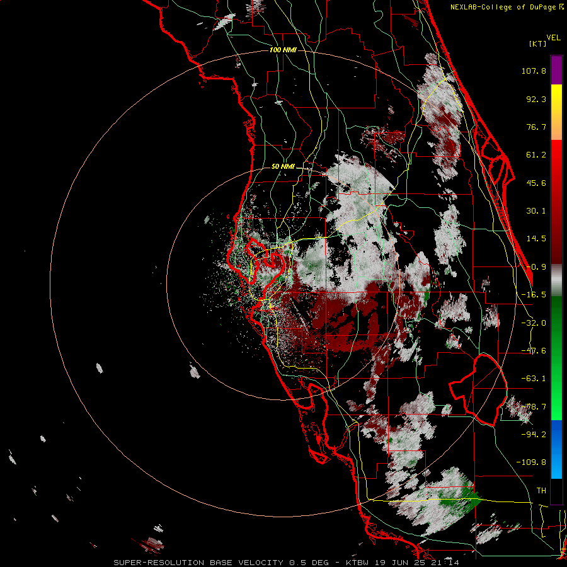Click the -78.7 scale value

[534, 407]
